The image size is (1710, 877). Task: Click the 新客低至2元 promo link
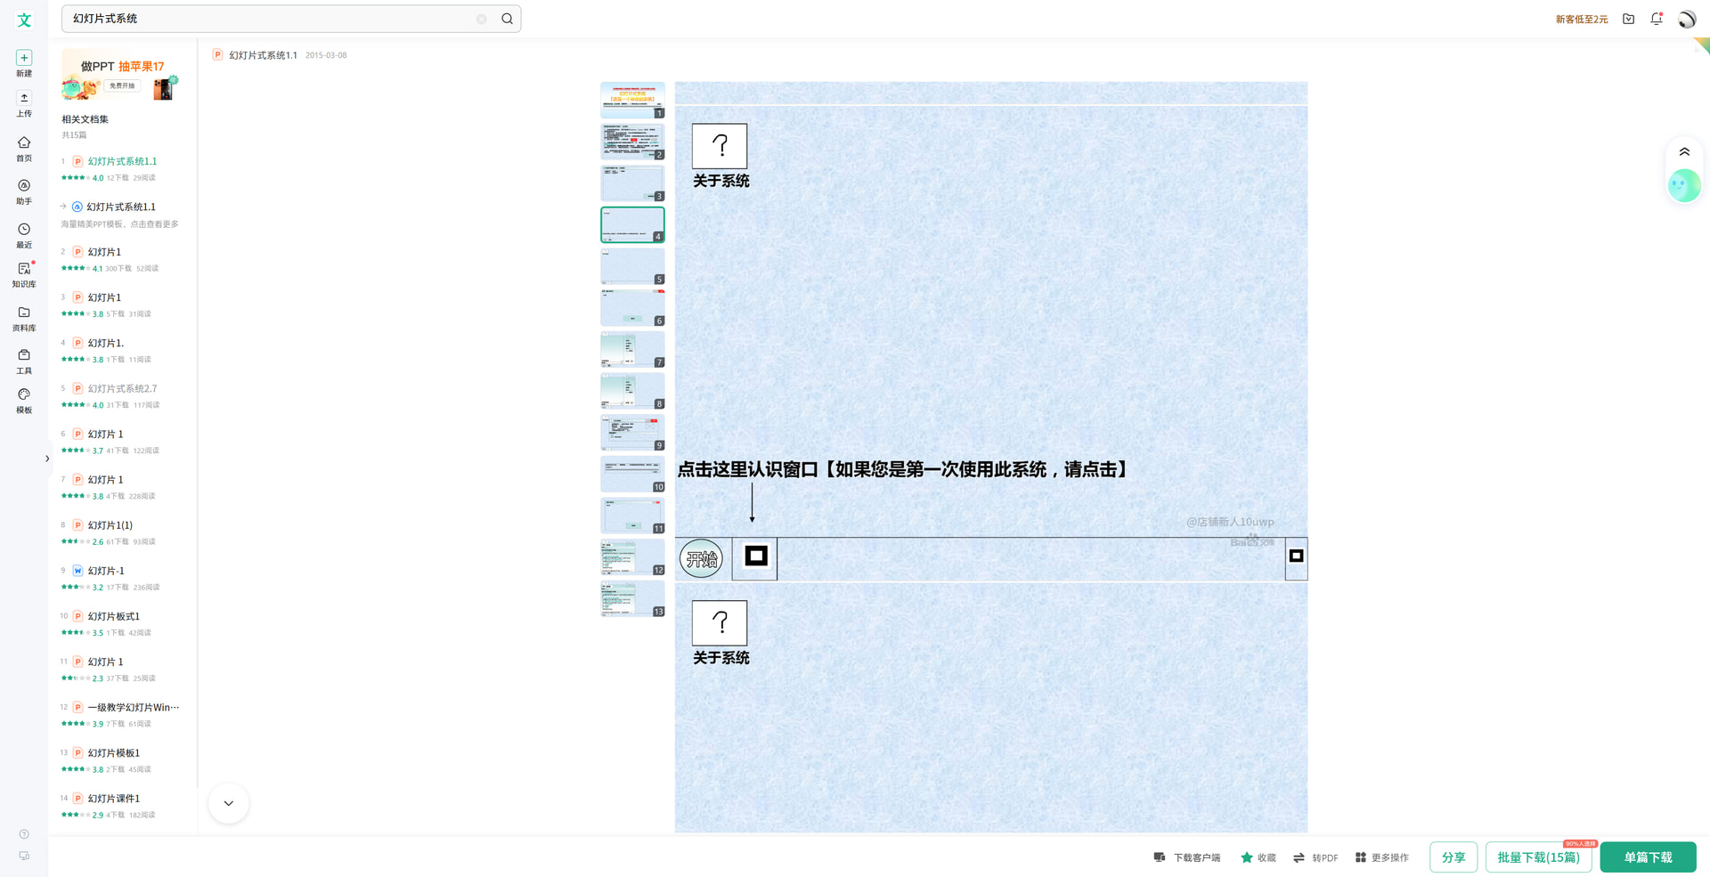point(1582,20)
